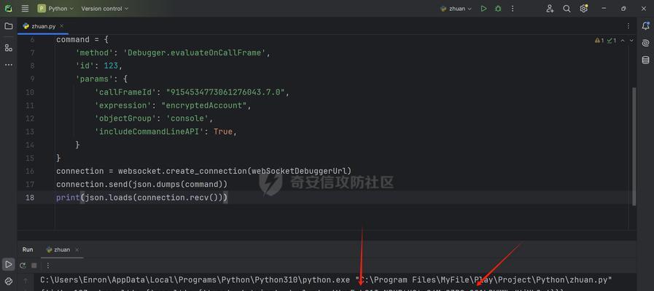Open the Python Console icon in sidebar
This screenshot has width=654, height=291.
(x=8, y=282)
